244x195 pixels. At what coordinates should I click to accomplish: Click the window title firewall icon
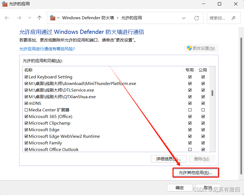click(x=5, y=4)
